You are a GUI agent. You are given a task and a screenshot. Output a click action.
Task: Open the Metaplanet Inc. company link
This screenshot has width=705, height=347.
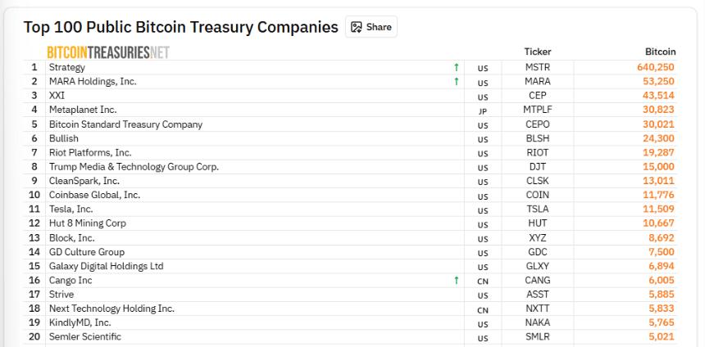(x=83, y=110)
